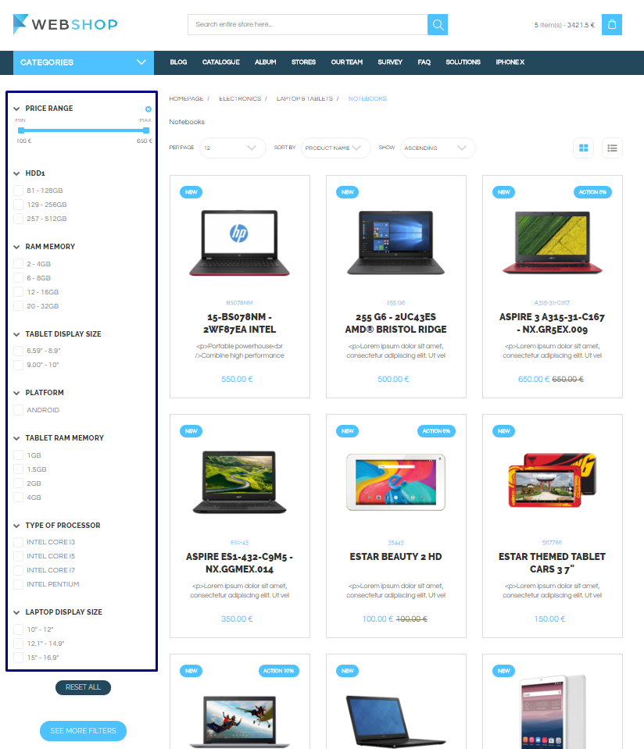Check 15" - 16.9" laptop display size
644x749 pixels.
coord(19,658)
